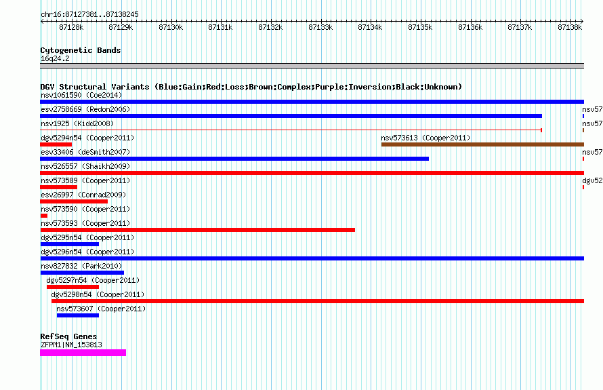The image size is (603, 390).
Task: Select the 87131k ruler position label
Action: (x=220, y=27)
